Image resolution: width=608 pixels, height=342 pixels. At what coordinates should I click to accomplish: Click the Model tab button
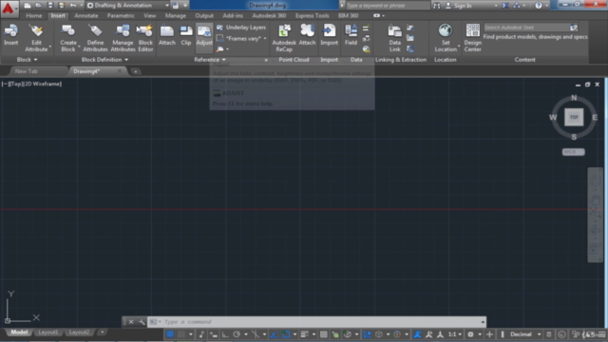point(19,332)
